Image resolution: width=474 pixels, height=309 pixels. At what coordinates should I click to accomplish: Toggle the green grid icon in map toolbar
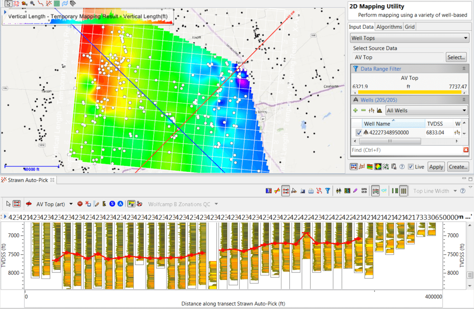coord(57,3)
